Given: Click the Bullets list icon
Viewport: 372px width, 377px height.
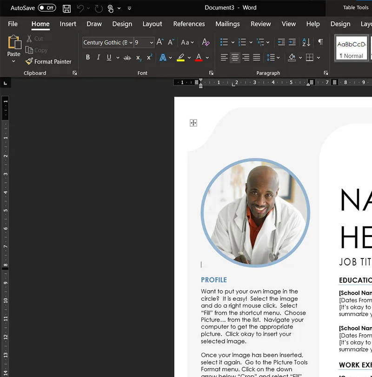Looking at the screenshot, I should tap(224, 42).
